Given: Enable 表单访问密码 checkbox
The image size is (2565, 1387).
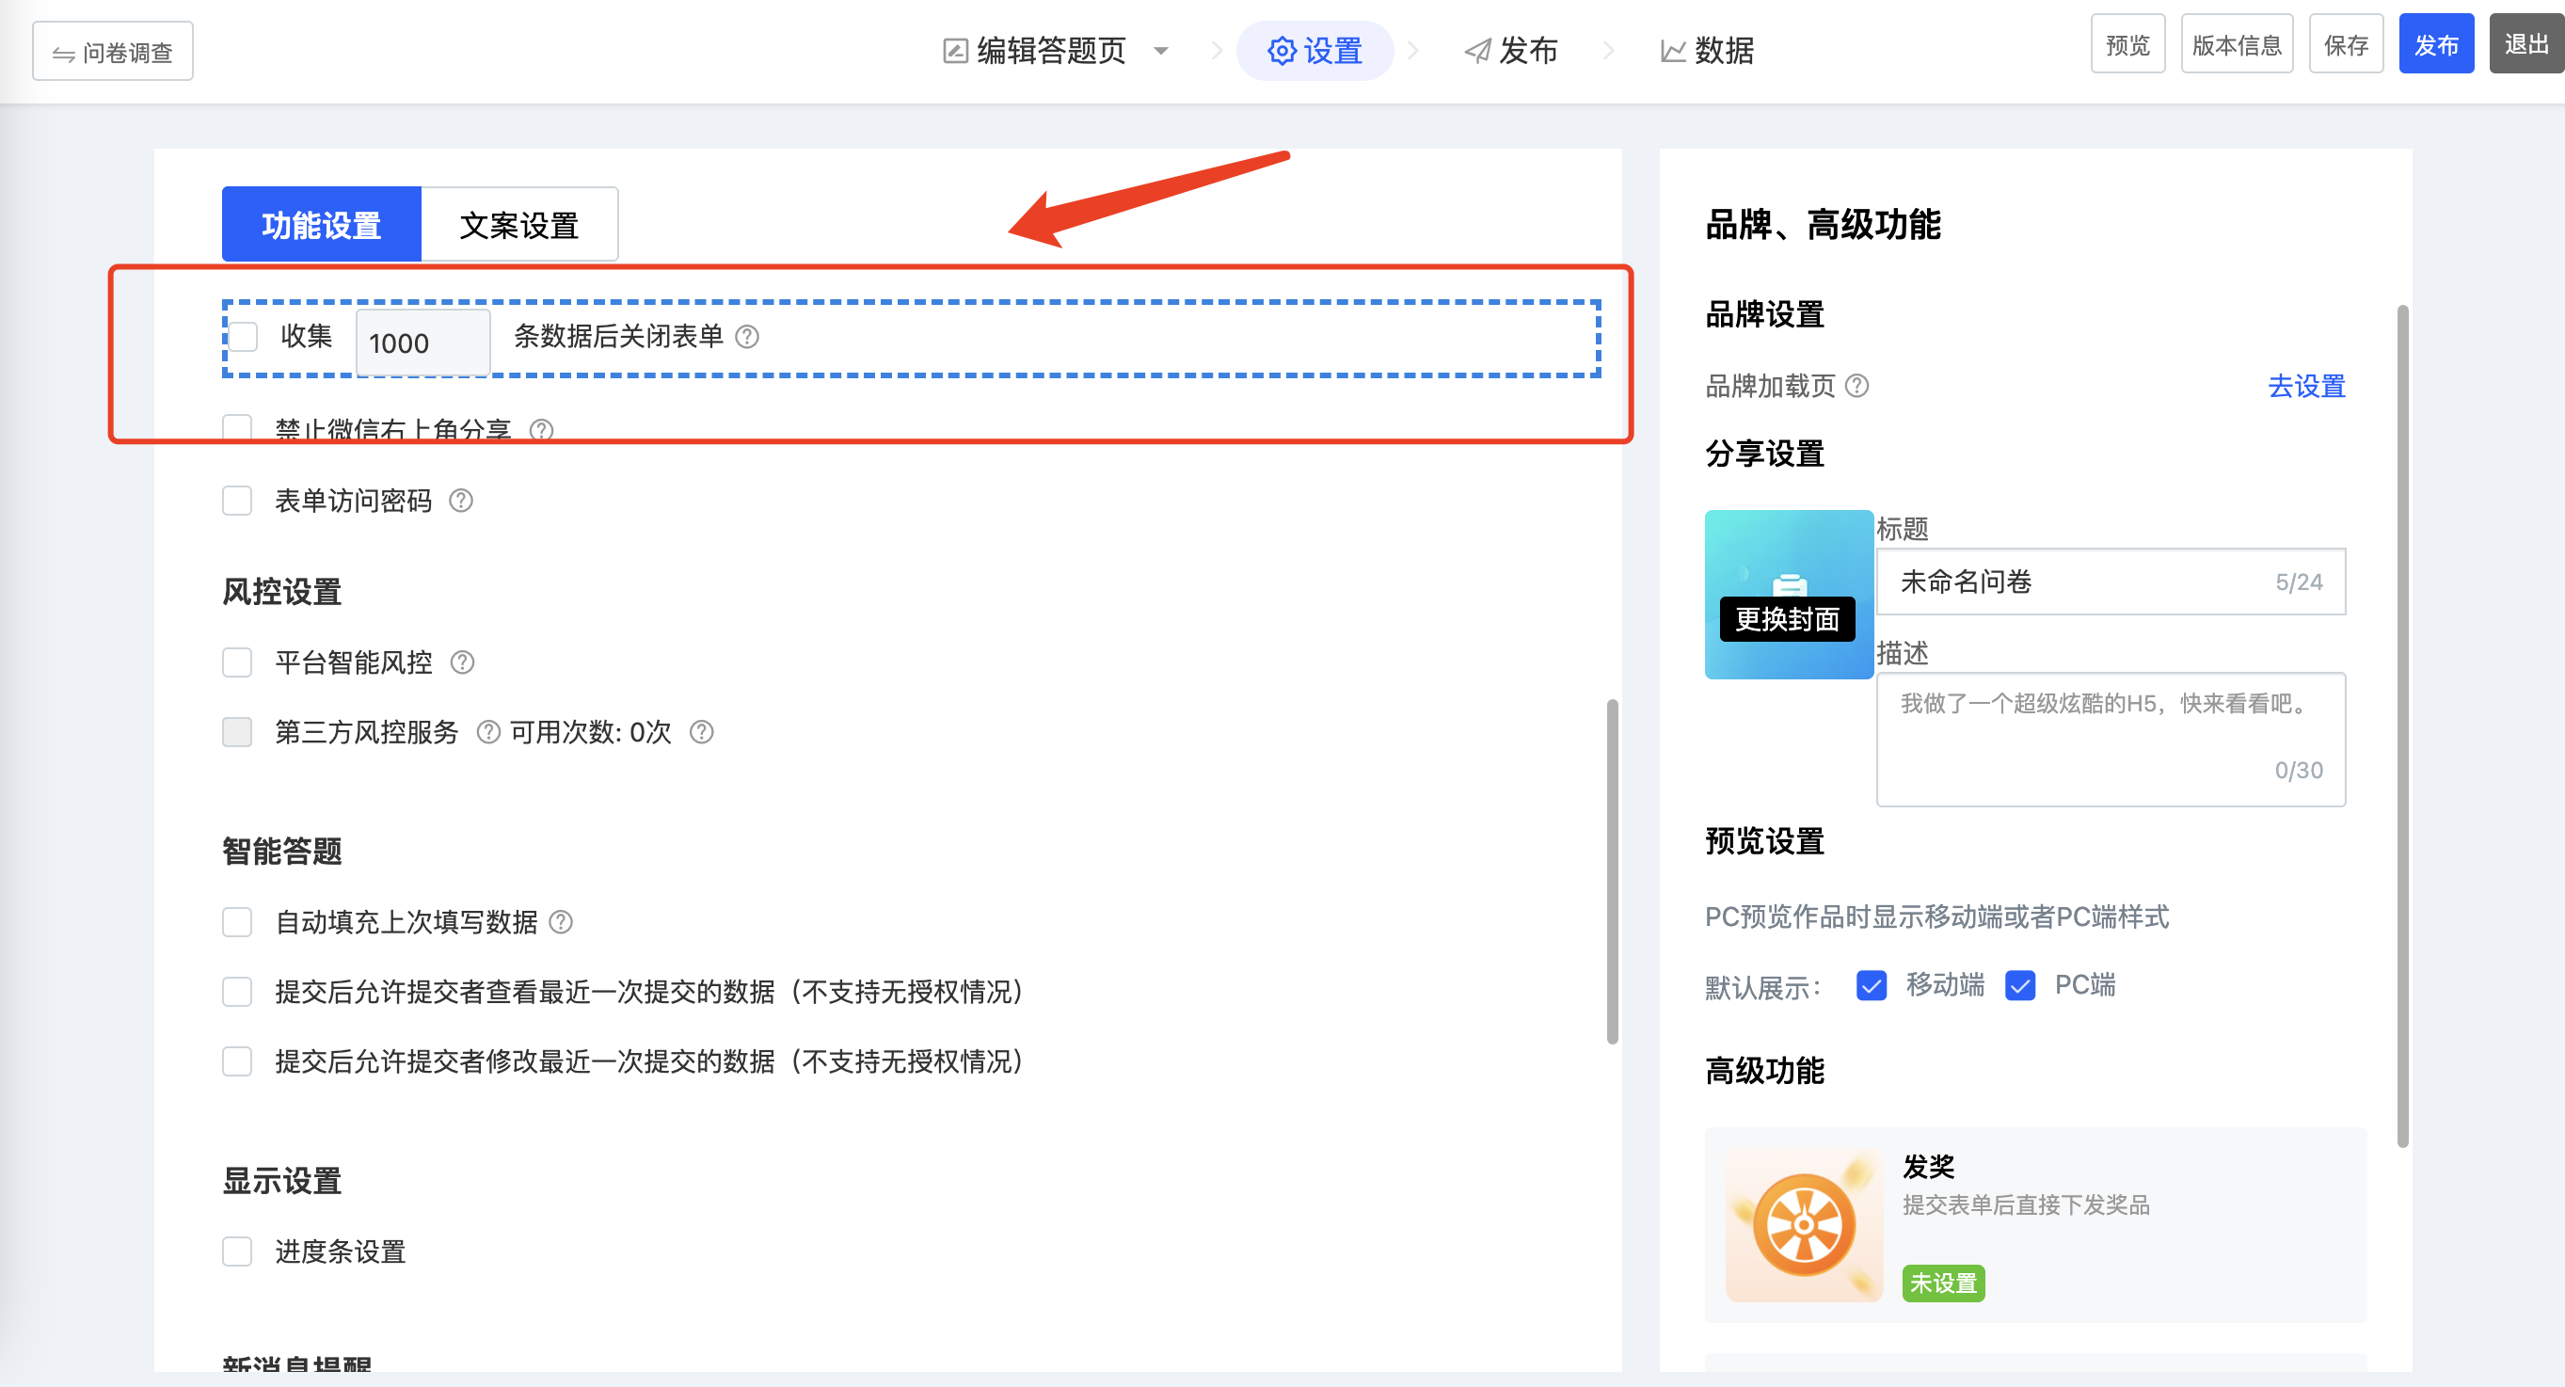Looking at the screenshot, I should point(237,501).
